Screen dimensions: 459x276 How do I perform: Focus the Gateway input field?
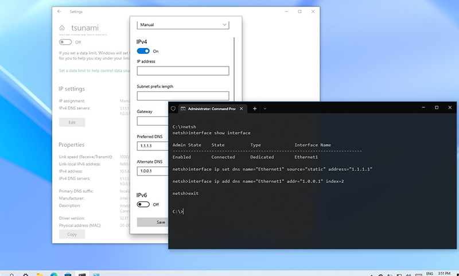pyautogui.click(x=153, y=121)
